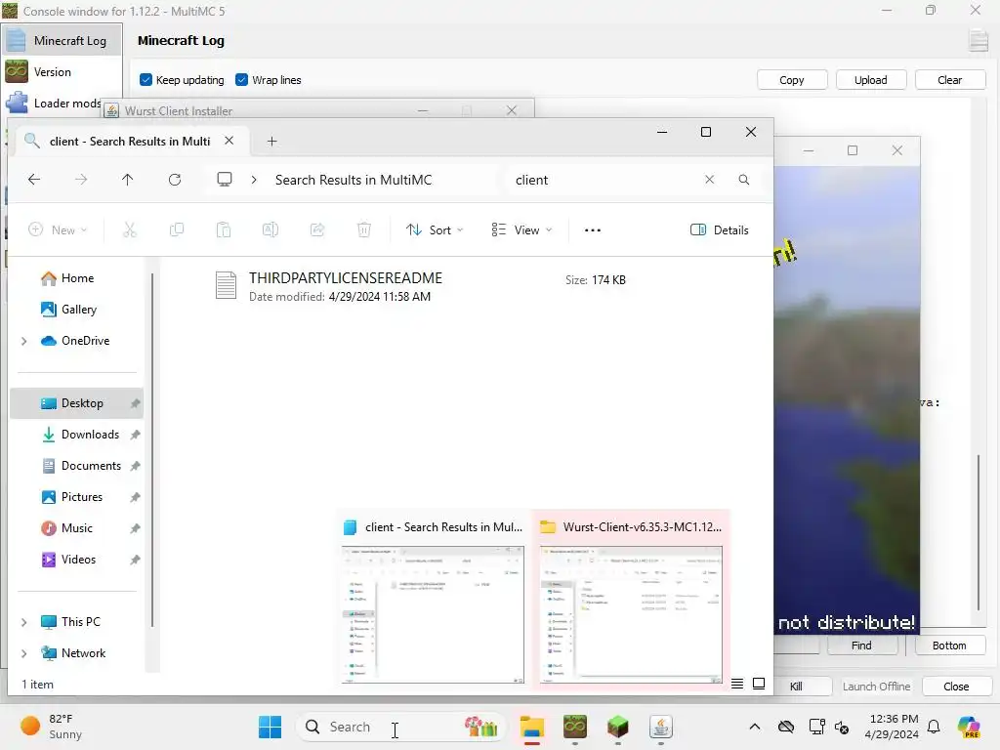This screenshot has height=750, width=1000.
Task: Click the Cut scissors icon
Action: pyautogui.click(x=130, y=229)
